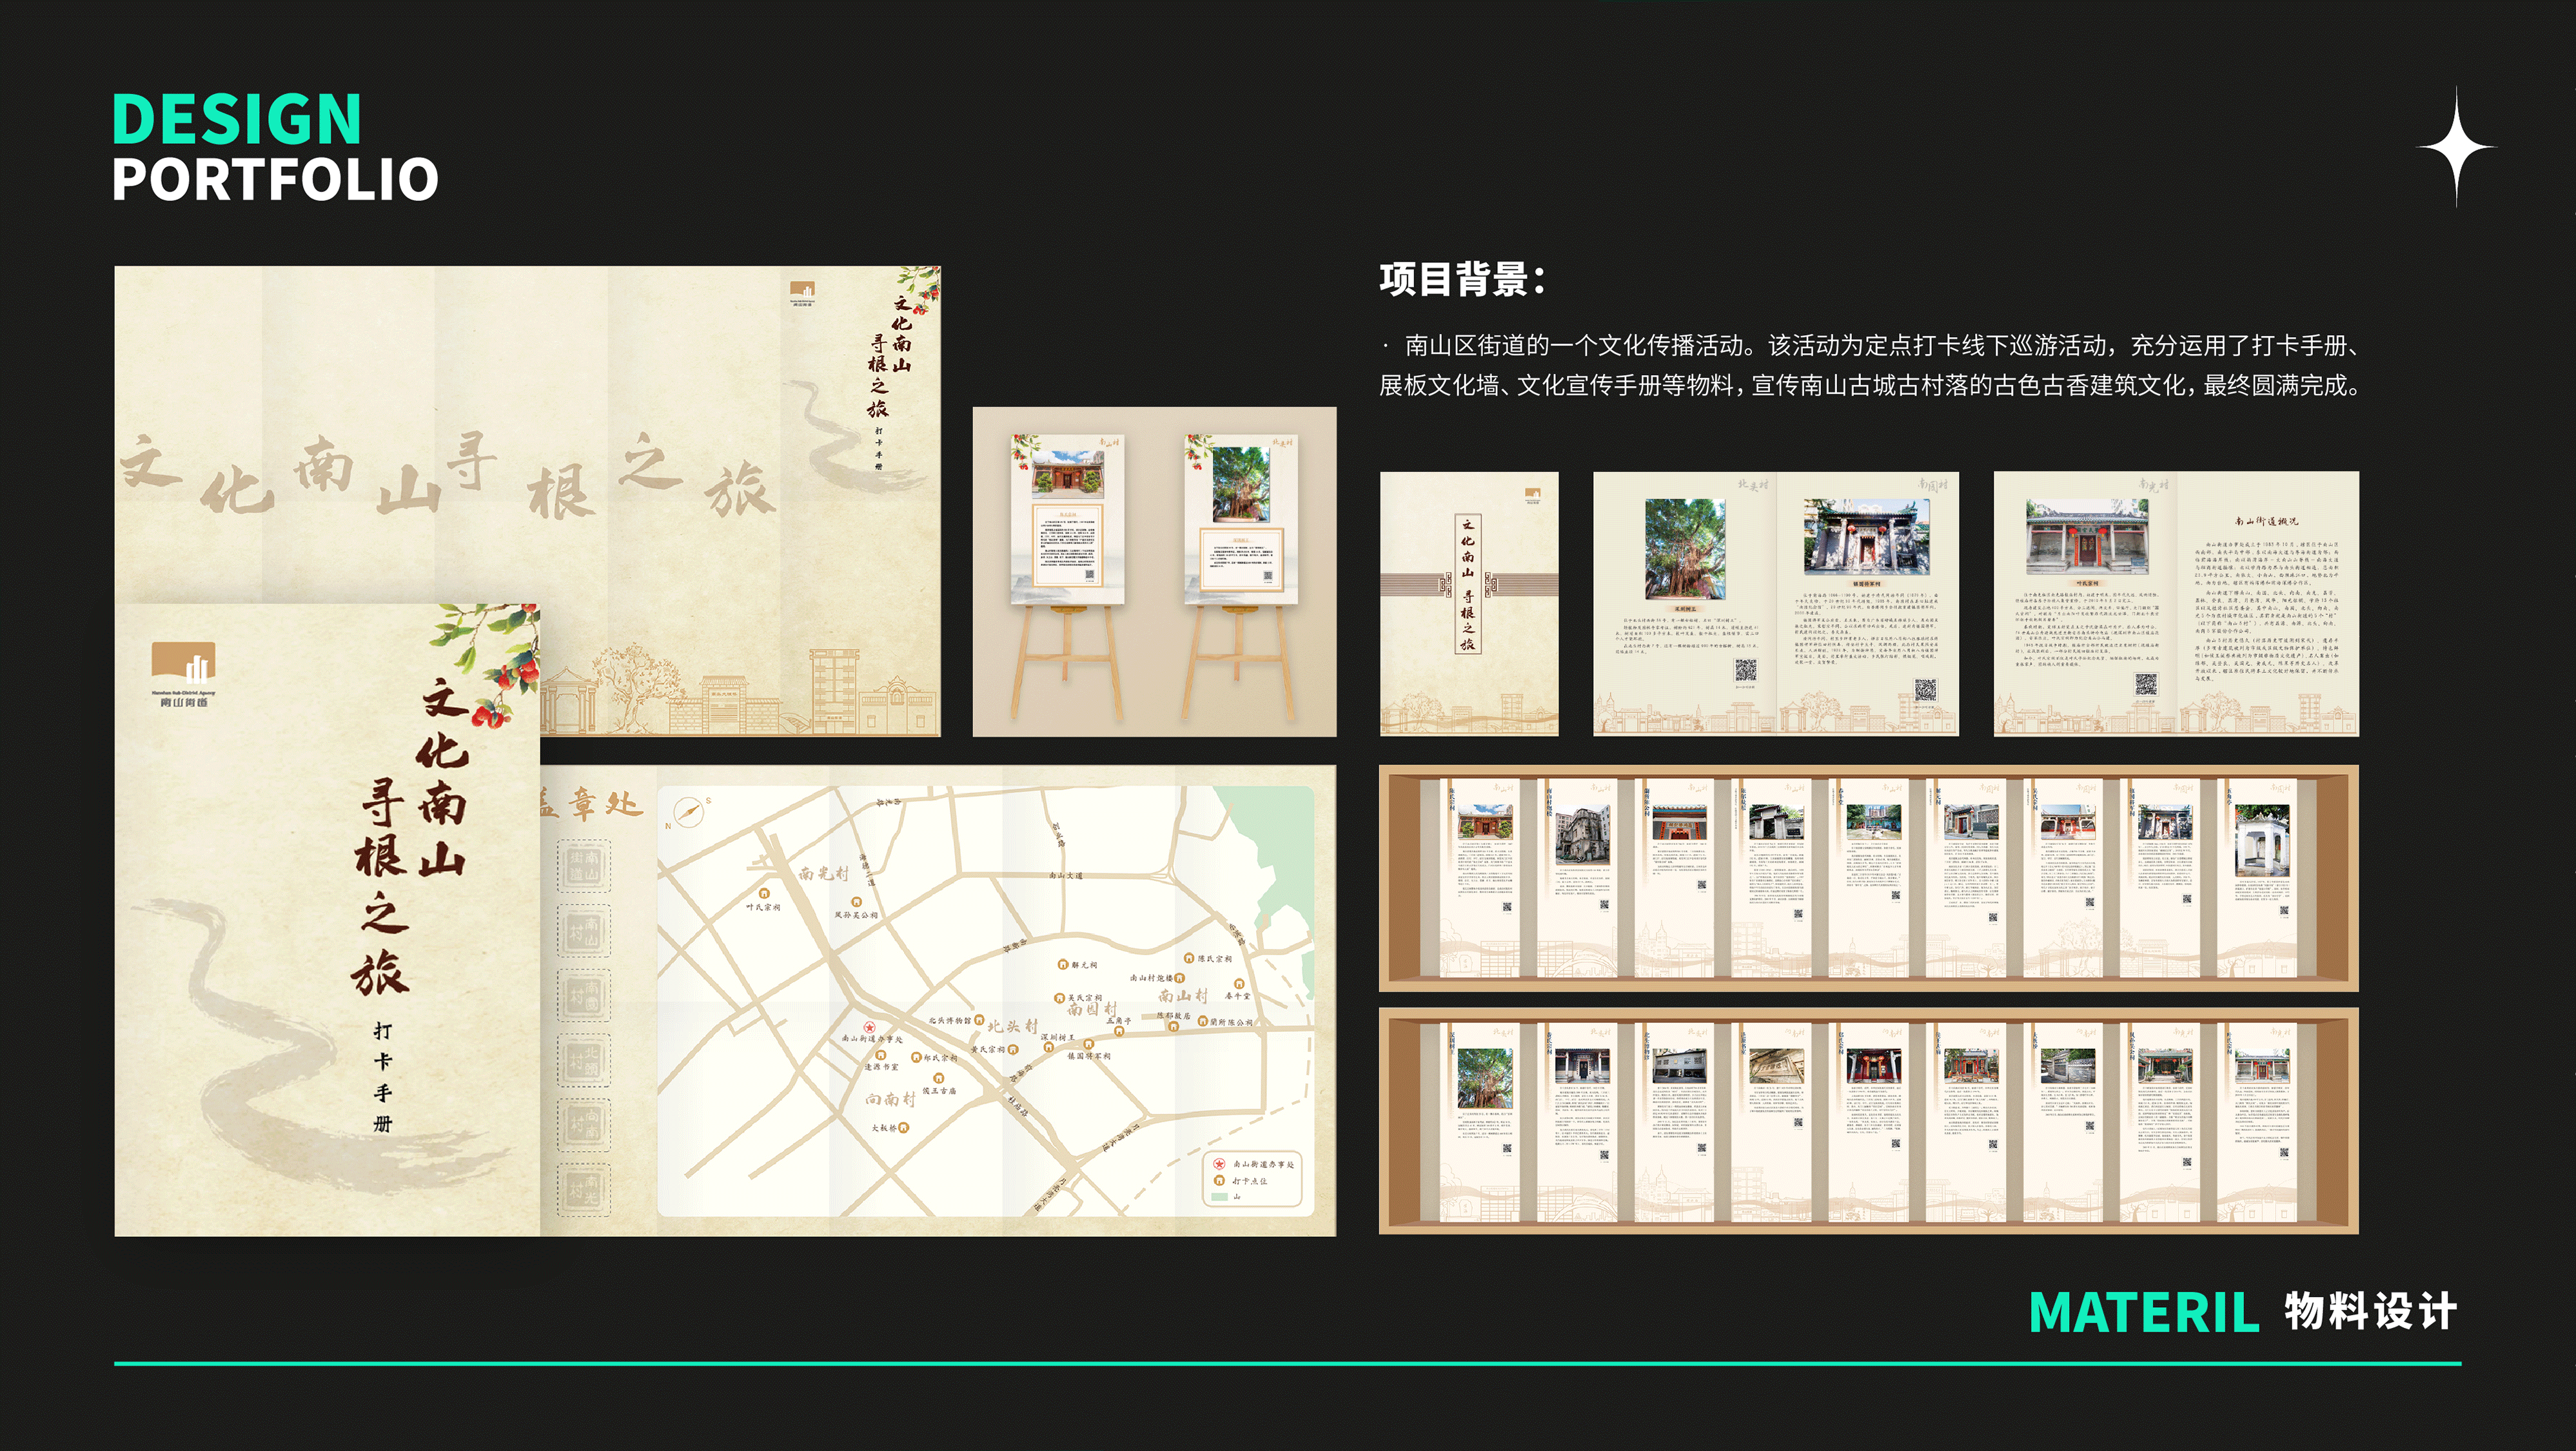Viewport: 2576px width, 1451px height.
Task: Click the red star marking 南山街道办事处
Action: (870, 1028)
